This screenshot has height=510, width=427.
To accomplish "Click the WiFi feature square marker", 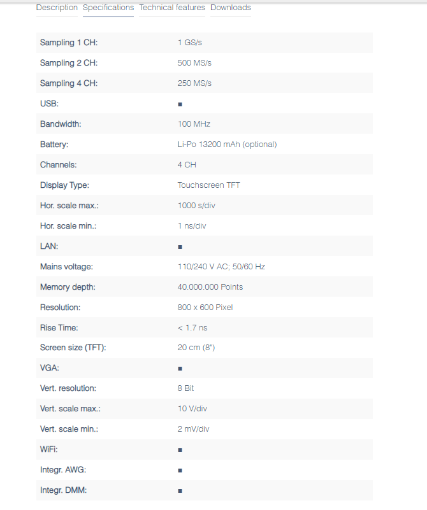I will (180, 450).
